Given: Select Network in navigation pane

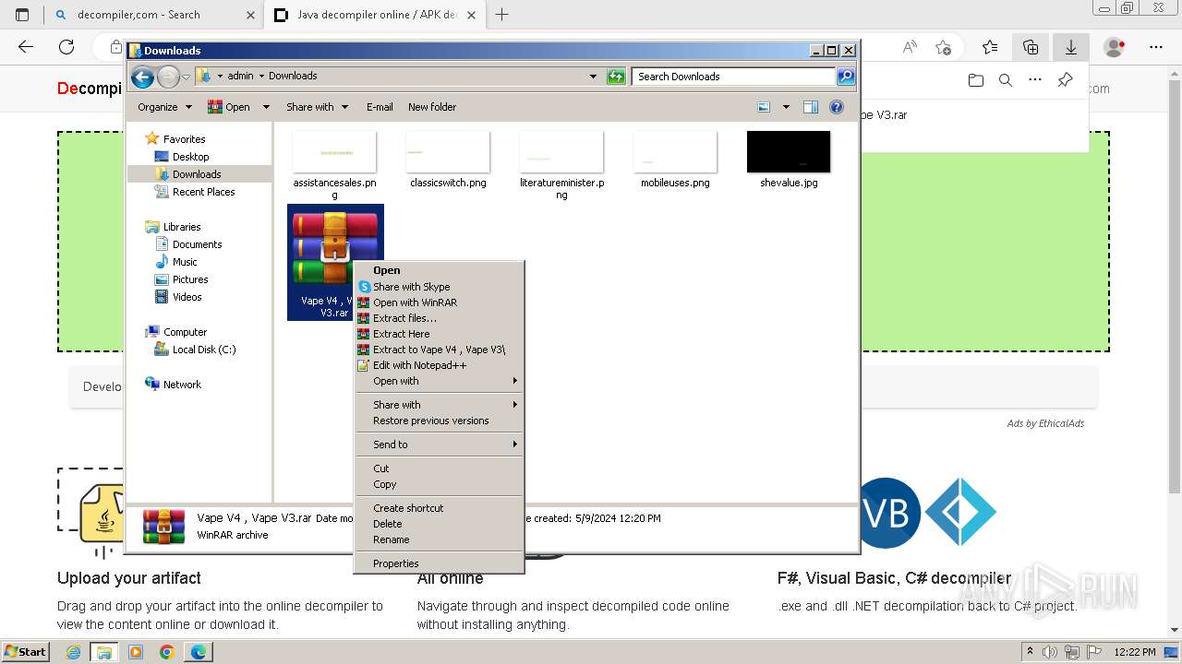Looking at the screenshot, I should pos(182,385).
